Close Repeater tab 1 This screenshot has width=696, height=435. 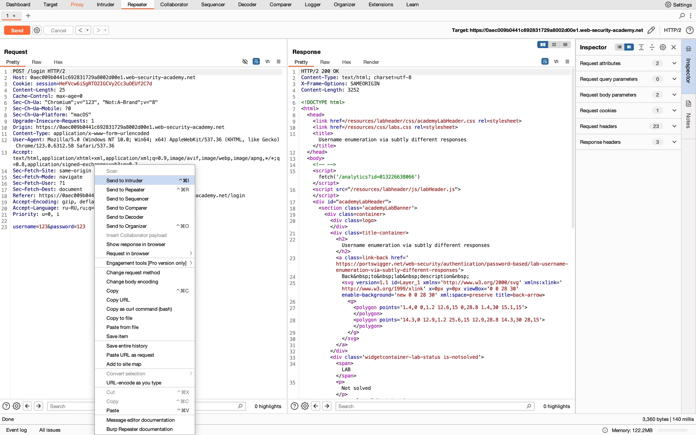(x=14, y=16)
